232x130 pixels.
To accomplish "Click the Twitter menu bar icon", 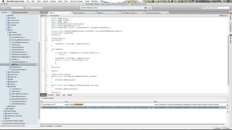I will (172, 1).
